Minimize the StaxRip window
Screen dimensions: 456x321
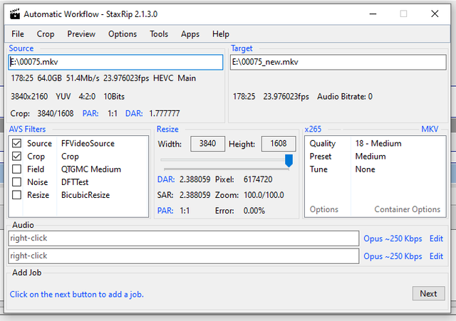click(x=373, y=14)
